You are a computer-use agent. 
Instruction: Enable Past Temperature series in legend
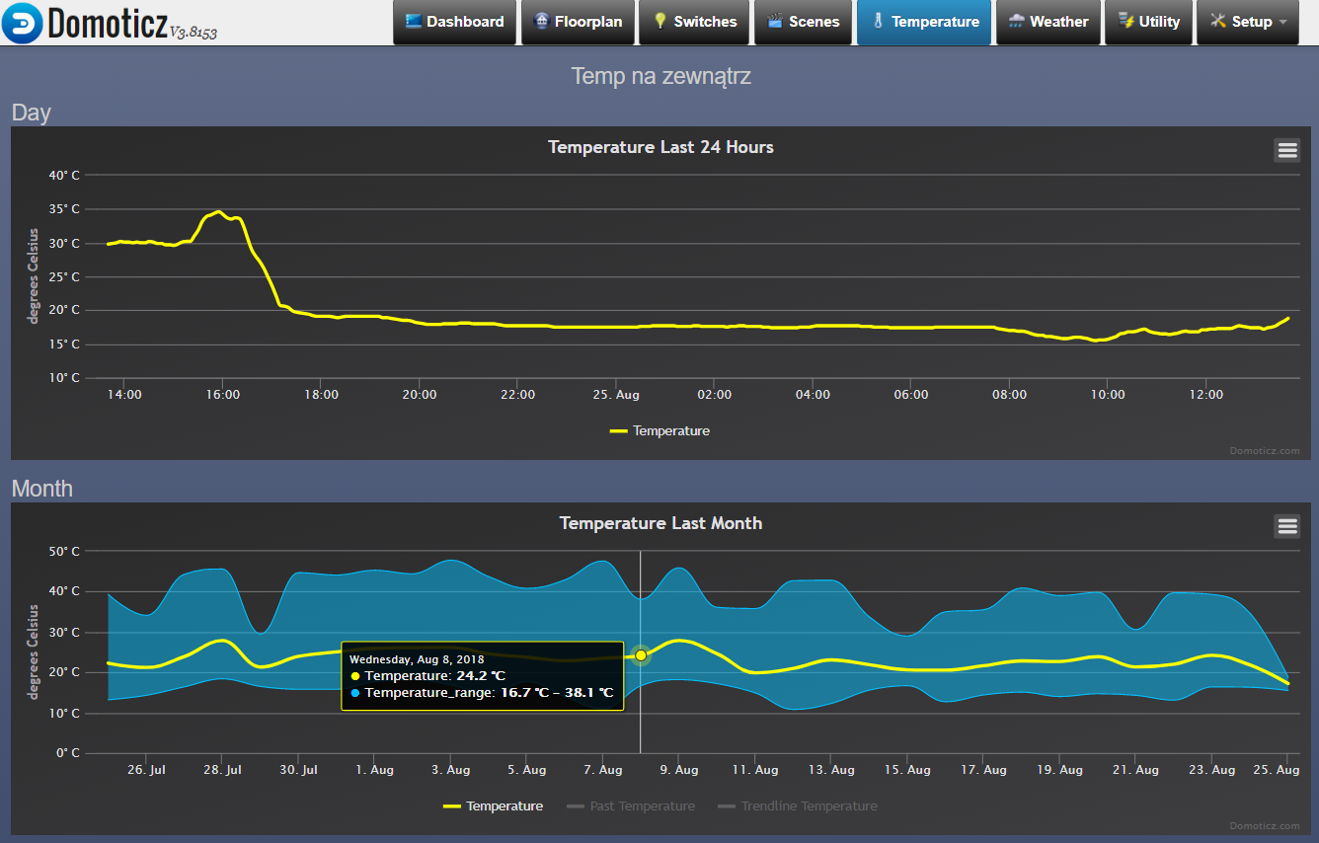631,806
